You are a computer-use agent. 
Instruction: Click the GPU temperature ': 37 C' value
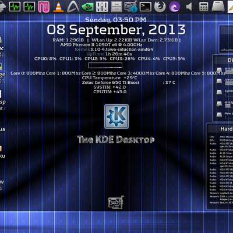(x=169, y=83)
